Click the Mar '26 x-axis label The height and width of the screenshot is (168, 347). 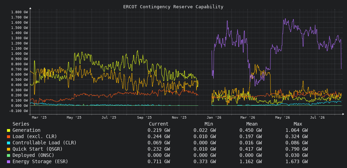[x=248, y=118]
